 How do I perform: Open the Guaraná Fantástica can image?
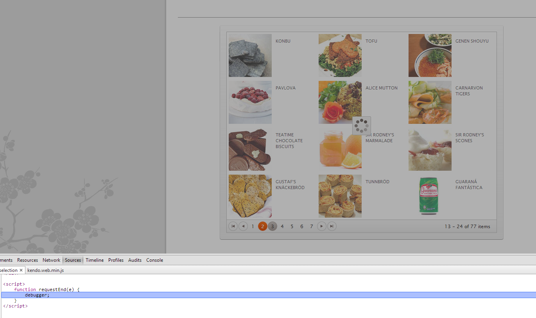430,196
